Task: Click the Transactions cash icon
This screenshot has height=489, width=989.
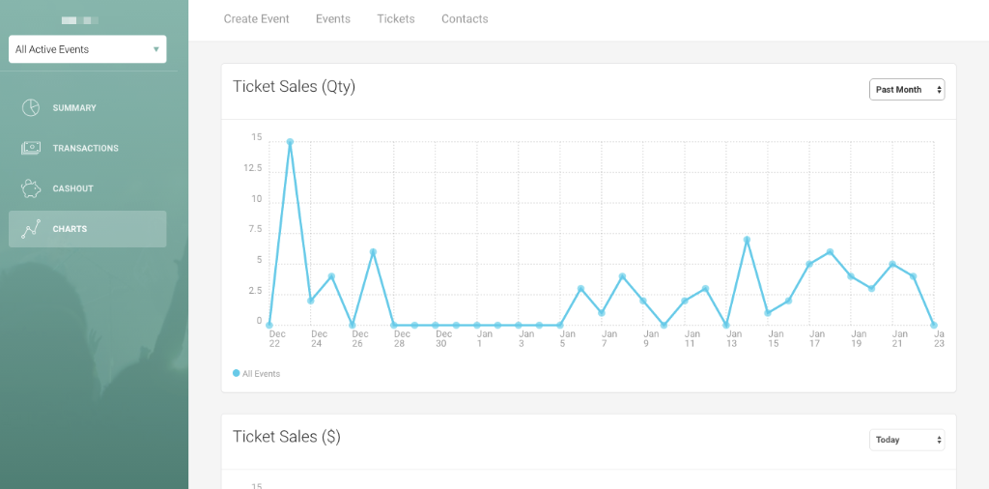Action: click(31, 148)
